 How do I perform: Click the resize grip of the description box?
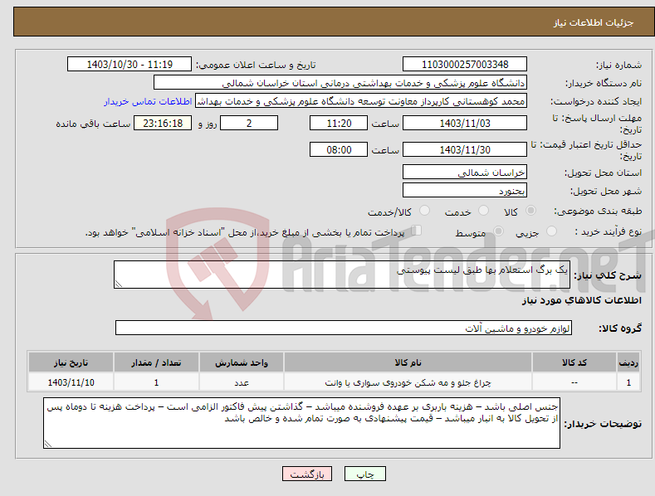[x=119, y=284]
